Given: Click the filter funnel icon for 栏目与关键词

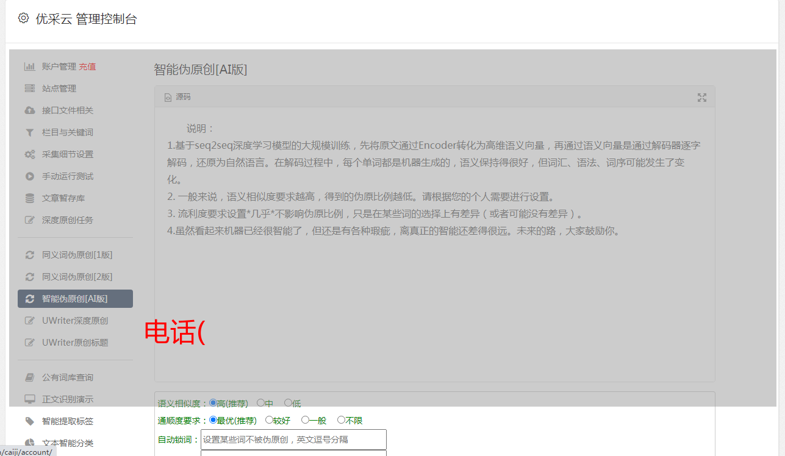Looking at the screenshot, I should 29,132.
